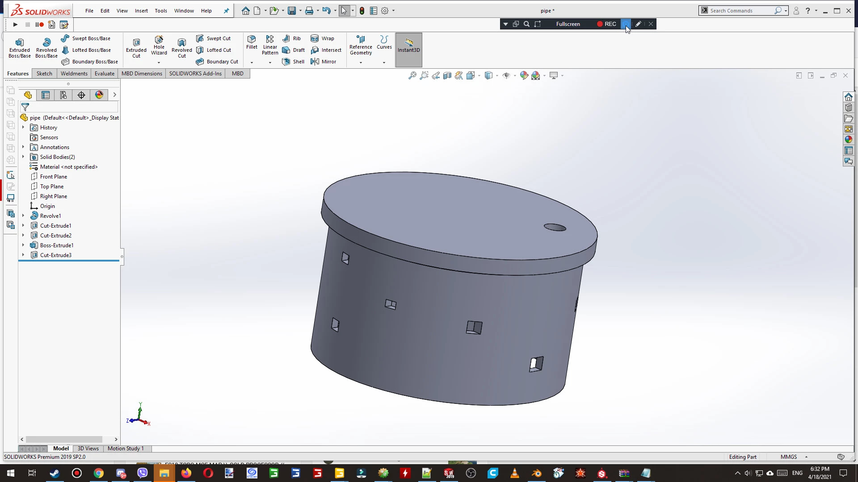Expand the Revolve1 feature node
This screenshot has width=858, height=482.
point(23,216)
